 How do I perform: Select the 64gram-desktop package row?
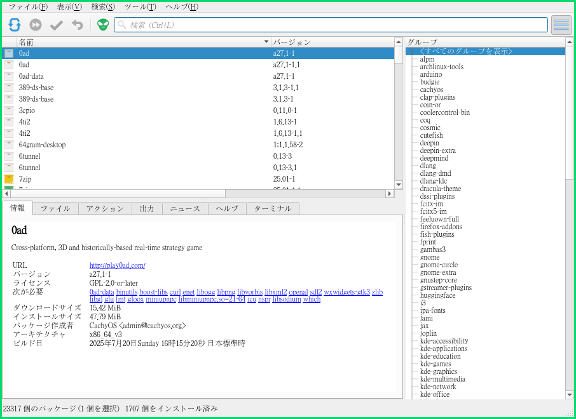tap(198, 145)
